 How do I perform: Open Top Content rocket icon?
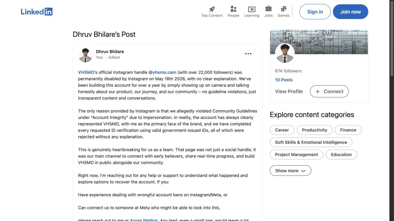pos(212,9)
